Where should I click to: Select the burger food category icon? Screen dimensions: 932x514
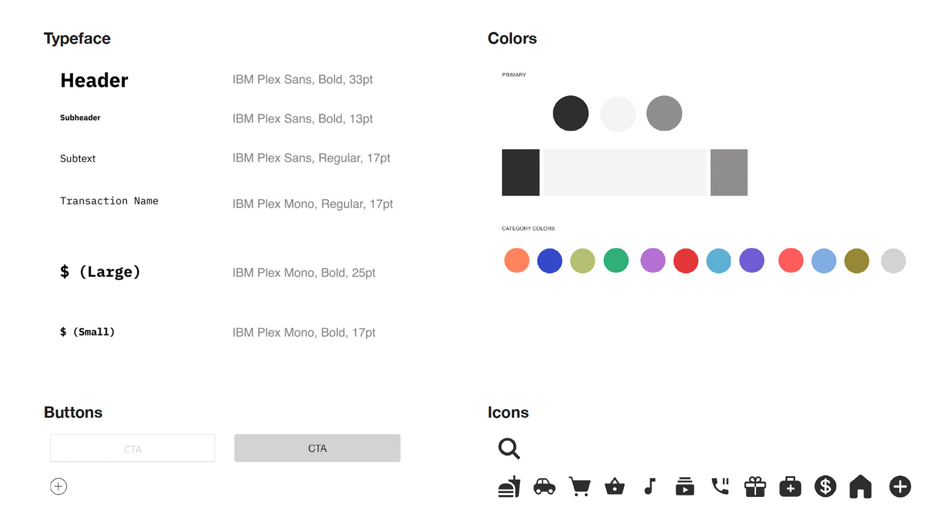point(509,486)
